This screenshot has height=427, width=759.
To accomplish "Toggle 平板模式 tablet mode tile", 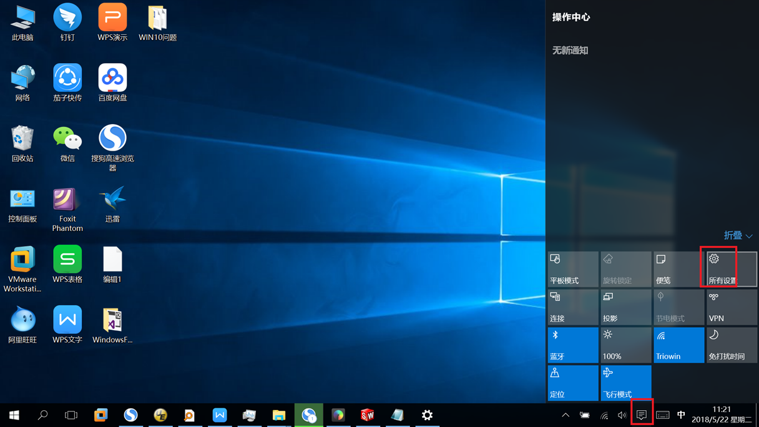I will pyautogui.click(x=573, y=269).
